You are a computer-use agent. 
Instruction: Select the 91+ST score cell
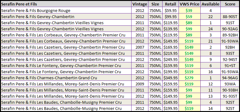230,65
